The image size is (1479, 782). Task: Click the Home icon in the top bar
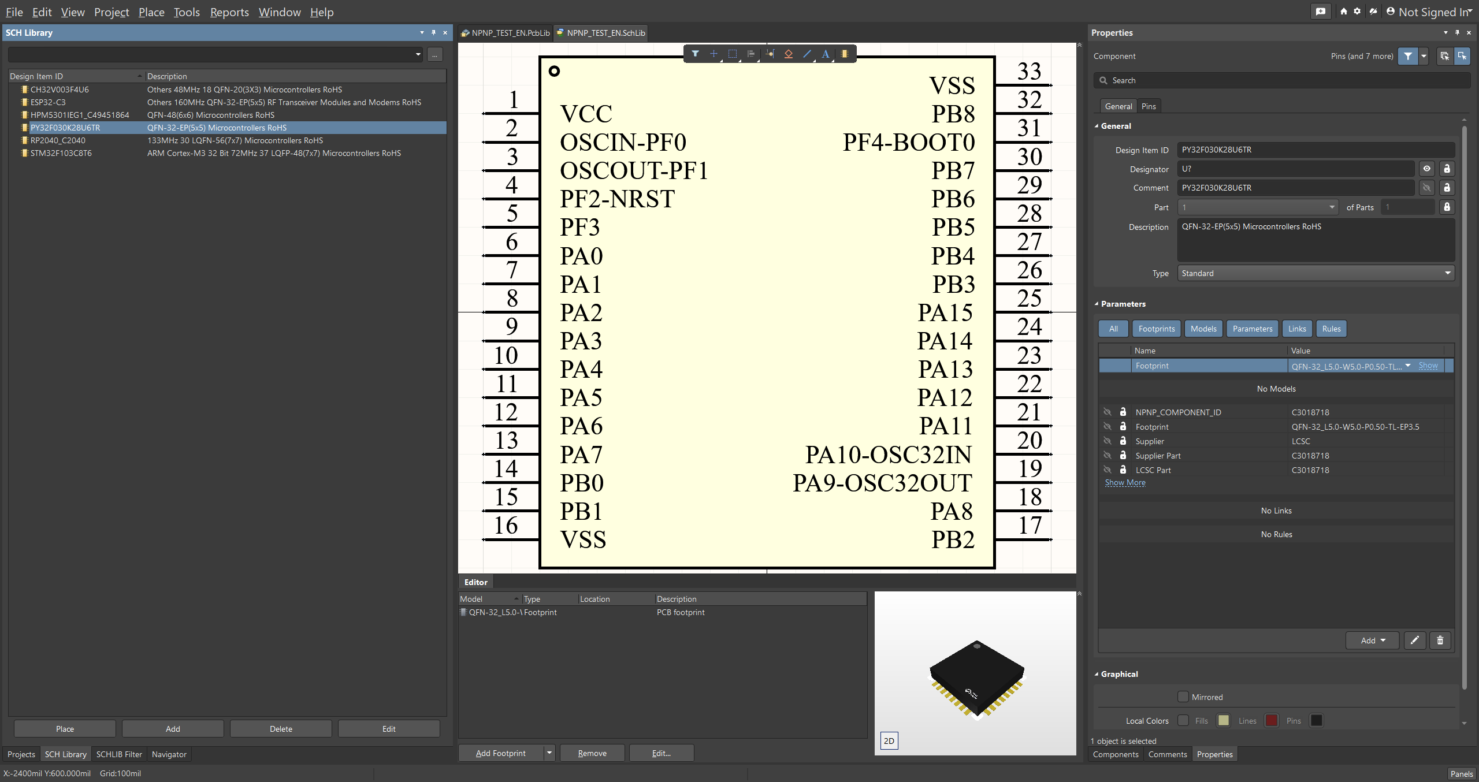click(1344, 12)
